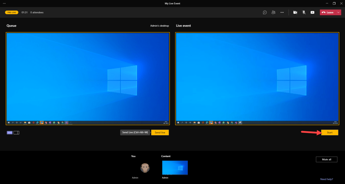Click the phone icon on the Leave button
The width and height of the screenshot is (345, 184).
point(324,12)
